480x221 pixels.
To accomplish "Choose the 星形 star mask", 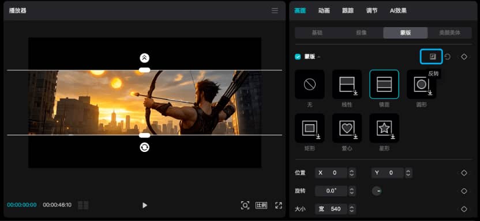I will [384, 128].
